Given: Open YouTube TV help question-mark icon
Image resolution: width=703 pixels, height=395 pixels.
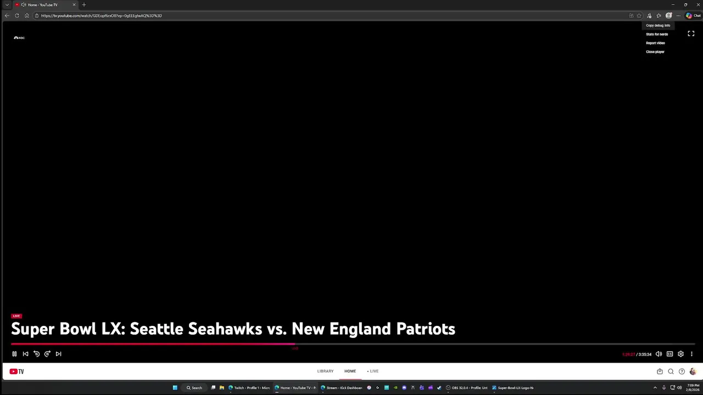Looking at the screenshot, I should 682,371.
